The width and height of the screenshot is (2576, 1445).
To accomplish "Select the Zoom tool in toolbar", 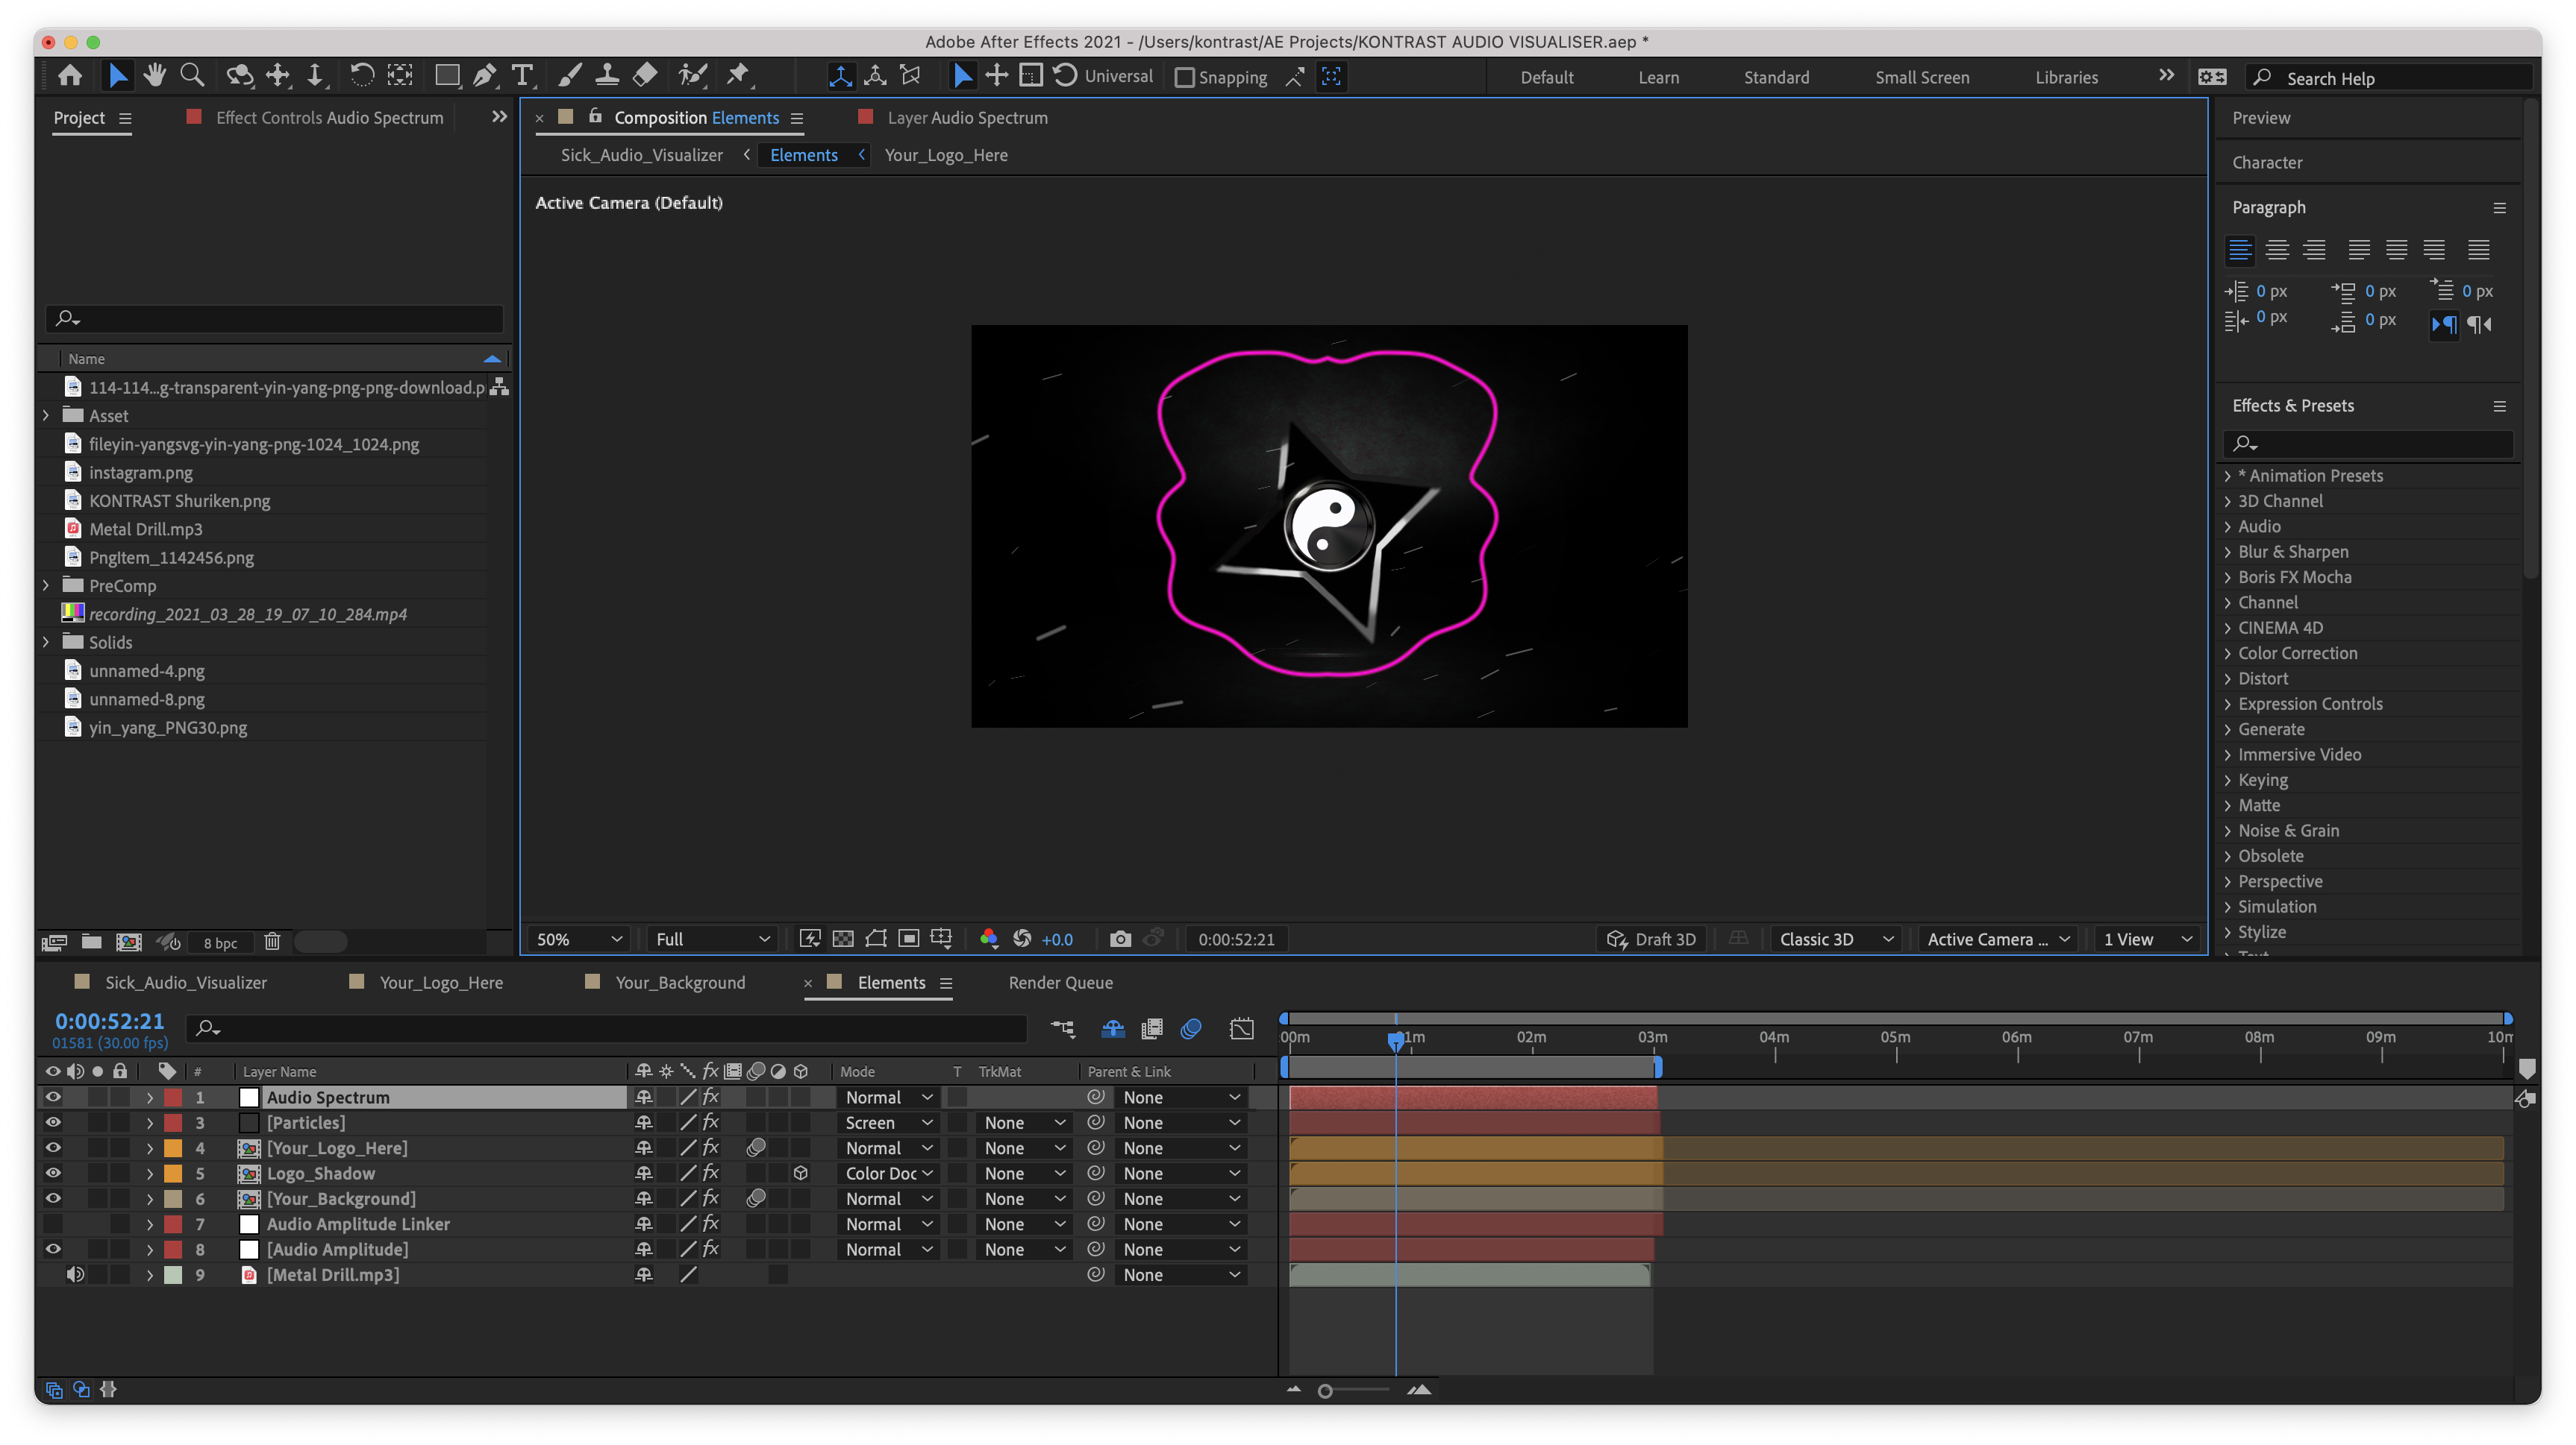I will coord(192,76).
